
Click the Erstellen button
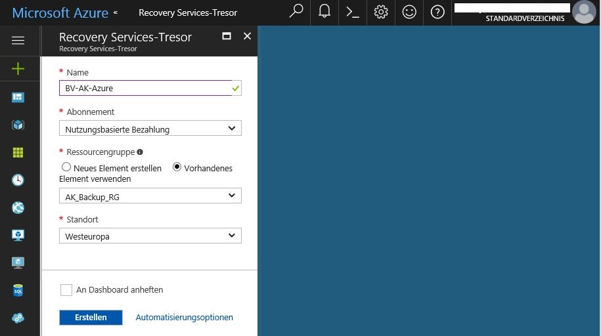click(x=91, y=318)
